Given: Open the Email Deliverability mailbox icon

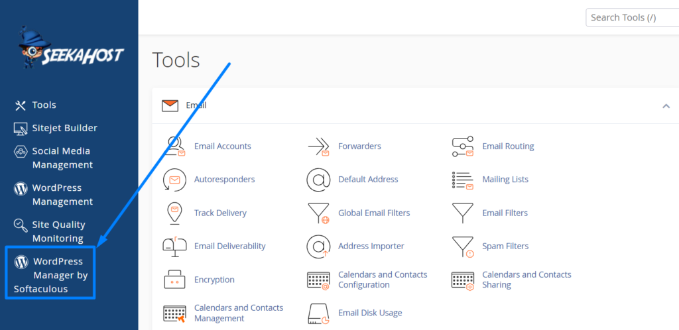Looking at the screenshot, I should [x=174, y=246].
